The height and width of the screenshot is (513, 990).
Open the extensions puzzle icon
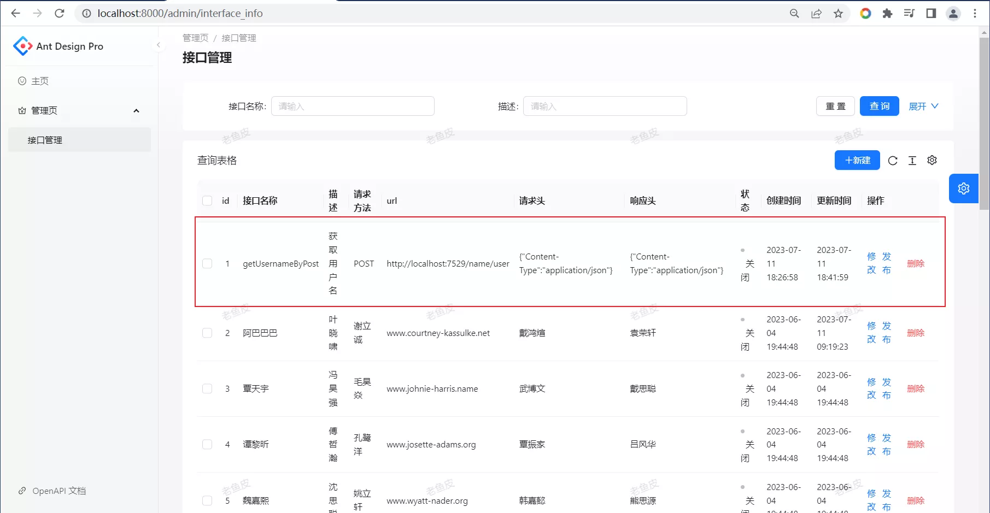point(887,13)
